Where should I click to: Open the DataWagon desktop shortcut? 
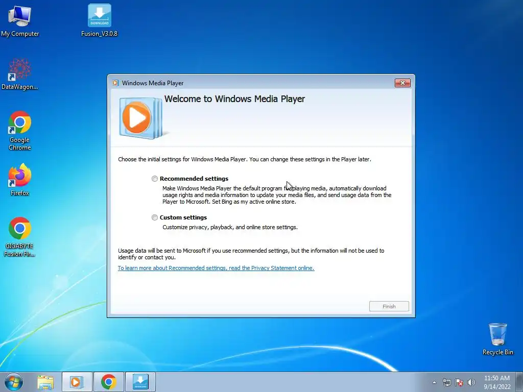click(20, 74)
